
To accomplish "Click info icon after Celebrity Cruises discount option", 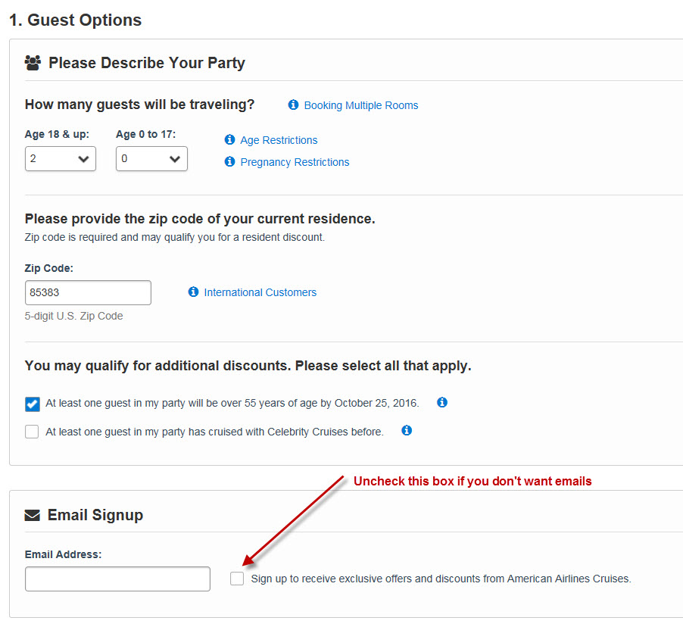I will [407, 431].
